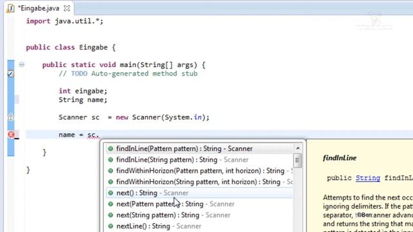Click the green method icon beside next()

click(x=110, y=193)
